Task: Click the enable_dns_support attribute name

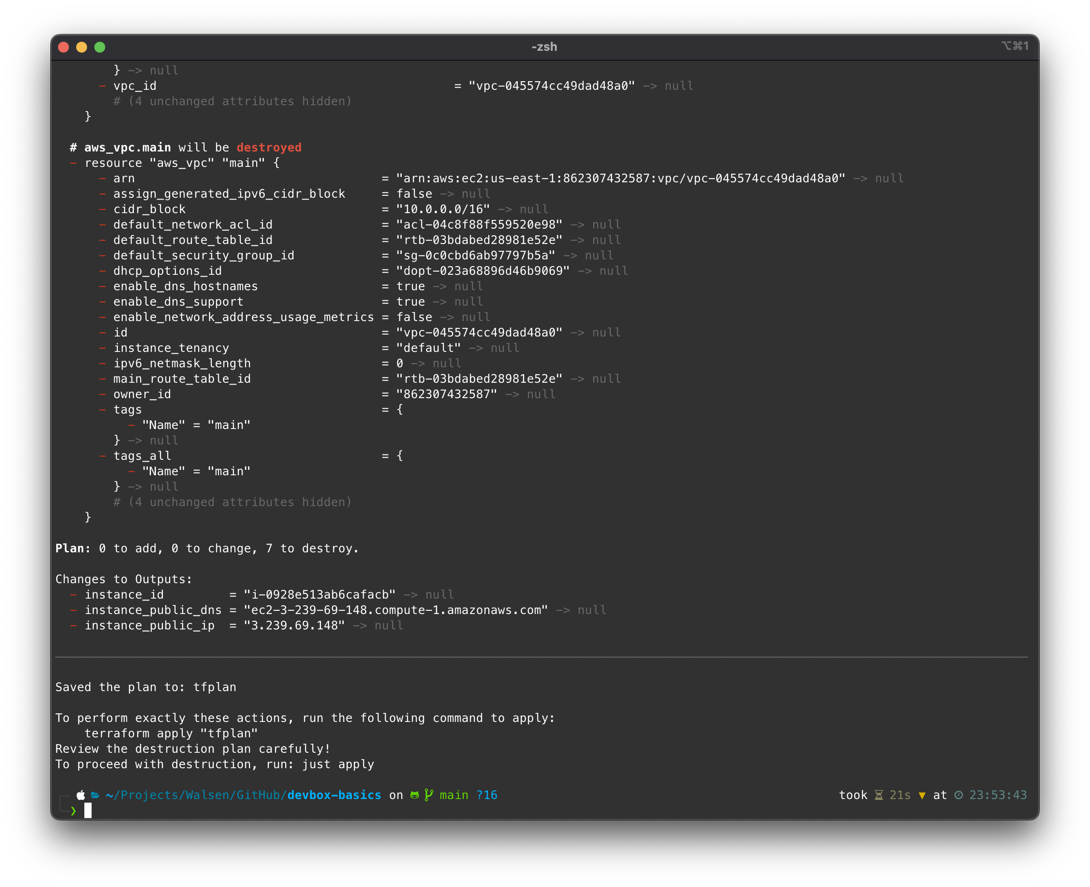Action: coord(178,302)
